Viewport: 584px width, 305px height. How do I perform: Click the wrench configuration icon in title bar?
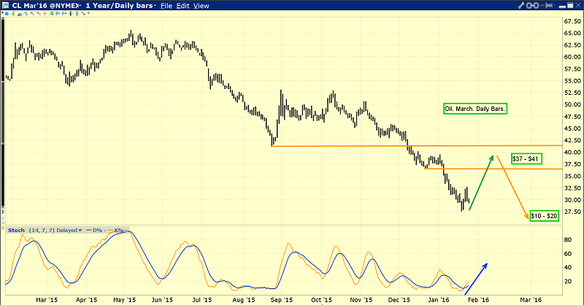pyautogui.click(x=521, y=6)
